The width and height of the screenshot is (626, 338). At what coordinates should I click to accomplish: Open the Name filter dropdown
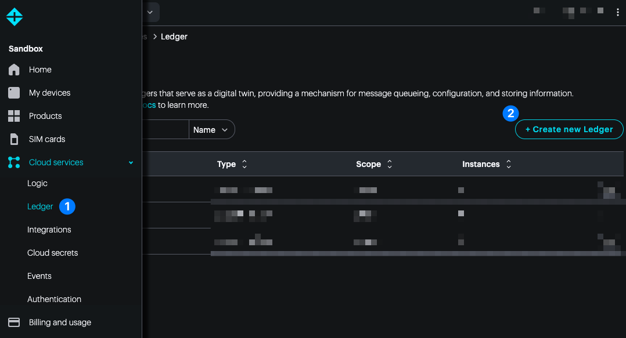(x=211, y=129)
